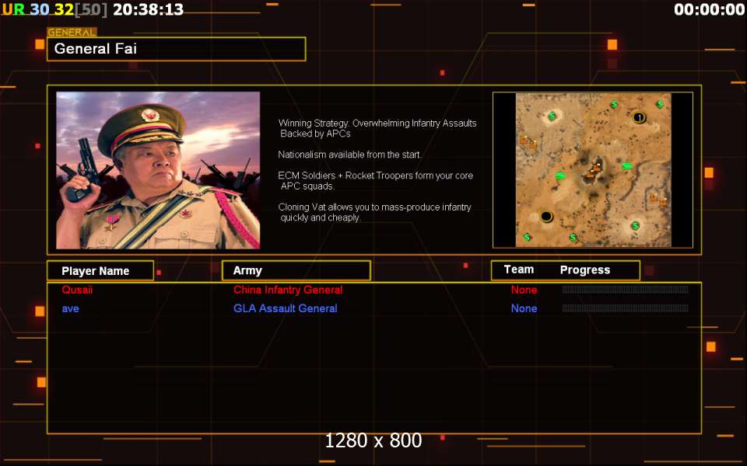Click green cash stack left of central crater
Viewport: 747px width, 466px height.
point(559,176)
